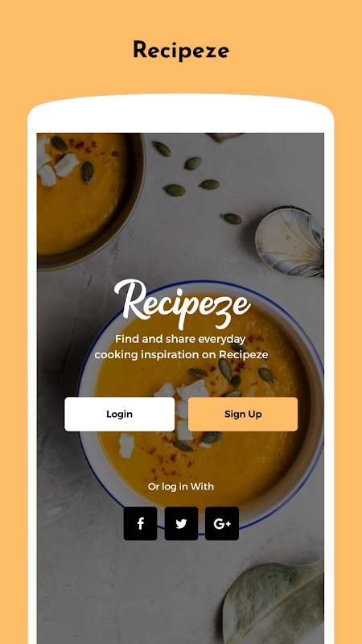362x644 pixels.
Task: Click the bold Recipeze heading at top
Action: click(x=181, y=51)
